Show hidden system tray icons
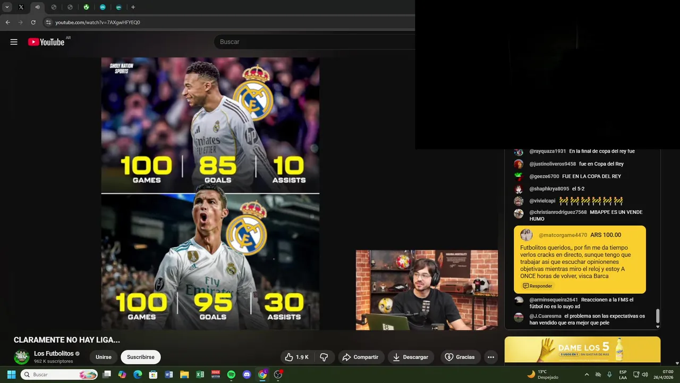Viewport: 680px width, 383px height. pos(586,374)
